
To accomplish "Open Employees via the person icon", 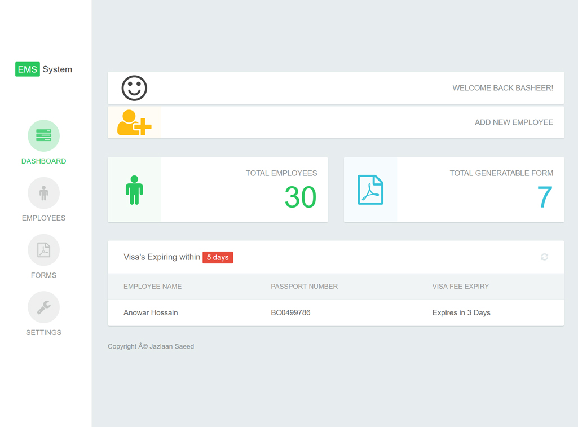I will 43,193.
